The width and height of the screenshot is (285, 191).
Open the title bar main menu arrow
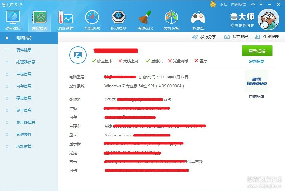[261, 4]
